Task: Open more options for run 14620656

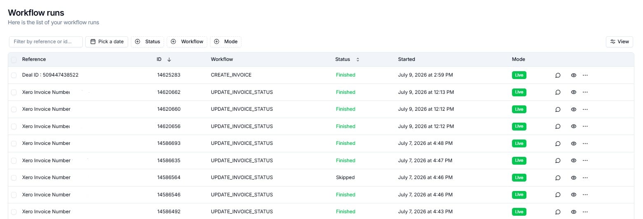Action: pyautogui.click(x=585, y=126)
